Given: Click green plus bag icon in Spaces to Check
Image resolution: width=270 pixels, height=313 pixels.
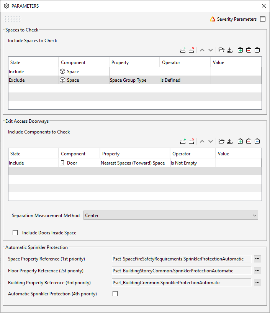Looking at the screenshot, I should (x=240, y=50).
